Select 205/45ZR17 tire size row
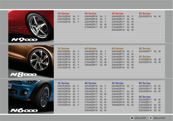This screenshot has height=121, width=173. pos(123,65)
